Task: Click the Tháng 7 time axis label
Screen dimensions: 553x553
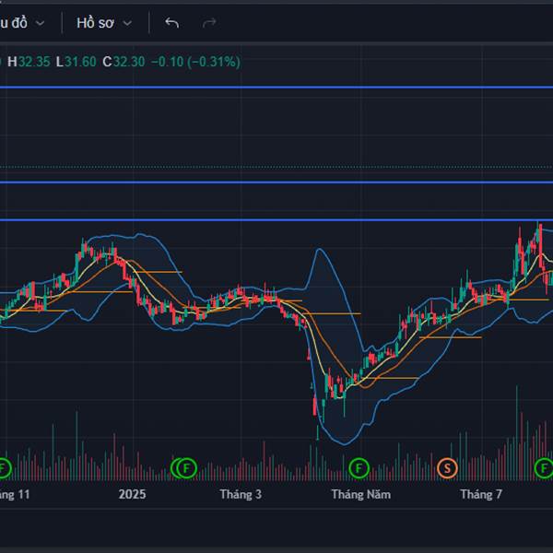Action: click(481, 494)
